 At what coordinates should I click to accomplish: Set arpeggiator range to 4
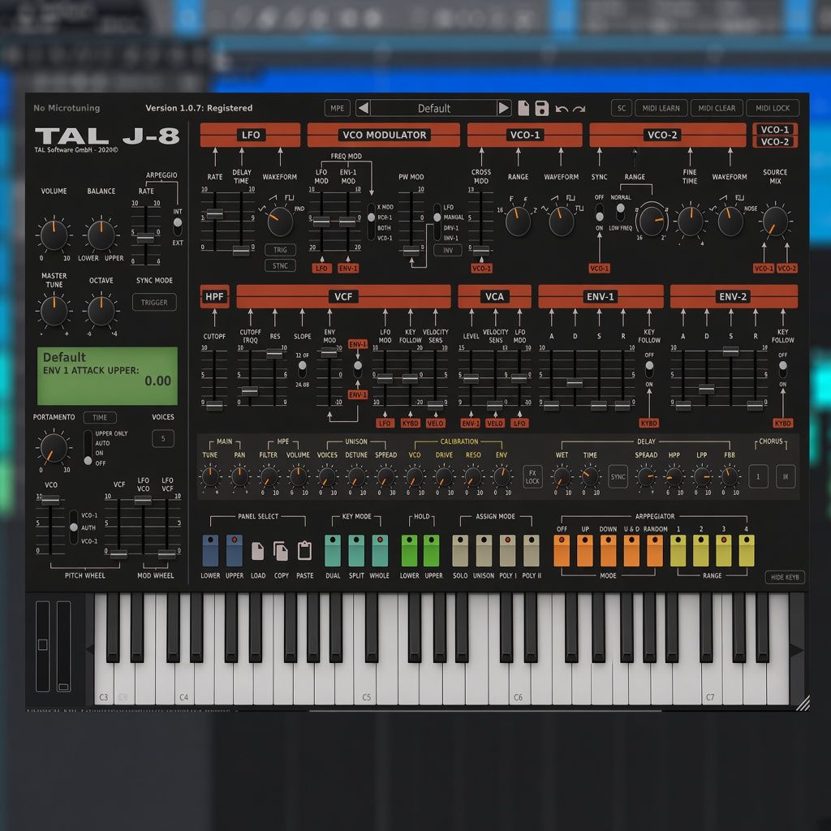coord(747,551)
